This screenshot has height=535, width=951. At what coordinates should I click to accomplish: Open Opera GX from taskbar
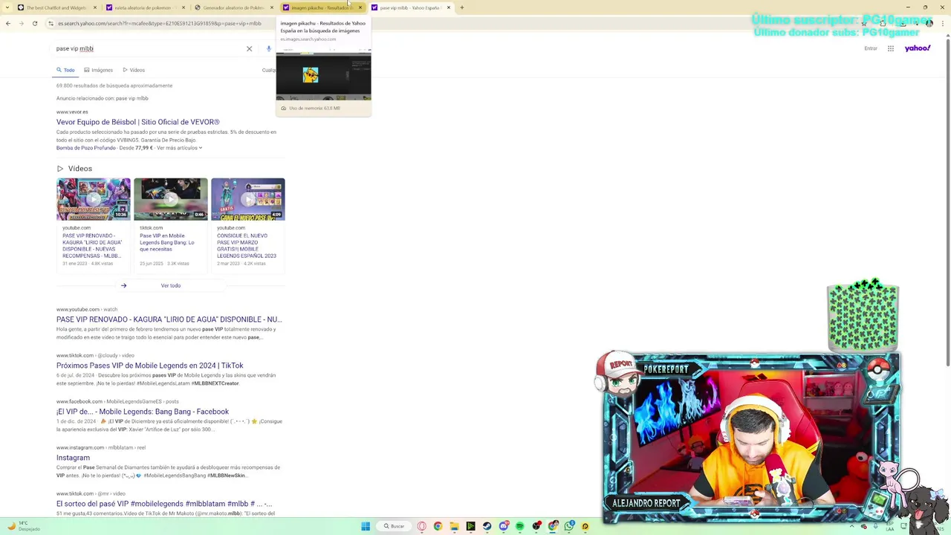(421, 526)
